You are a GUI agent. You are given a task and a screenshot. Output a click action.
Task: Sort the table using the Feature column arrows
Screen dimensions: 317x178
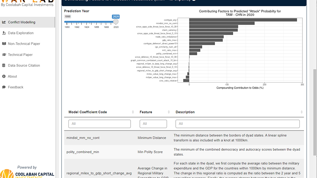click(x=169, y=112)
